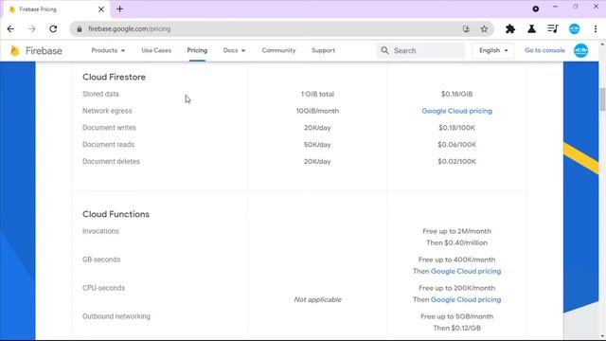Click the Free up to 2M/month text
606x341 pixels.
click(x=456, y=231)
